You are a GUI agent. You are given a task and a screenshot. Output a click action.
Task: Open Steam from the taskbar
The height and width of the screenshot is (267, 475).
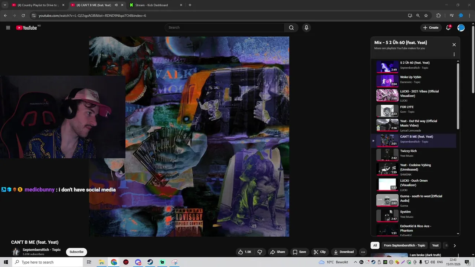pyautogui.click(x=150, y=262)
